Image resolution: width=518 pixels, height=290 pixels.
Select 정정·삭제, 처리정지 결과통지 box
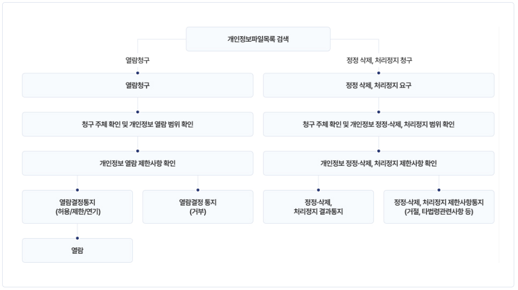[x=319, y=207]
